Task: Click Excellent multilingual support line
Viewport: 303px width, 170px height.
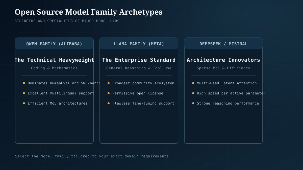Action: pos(61,93)
